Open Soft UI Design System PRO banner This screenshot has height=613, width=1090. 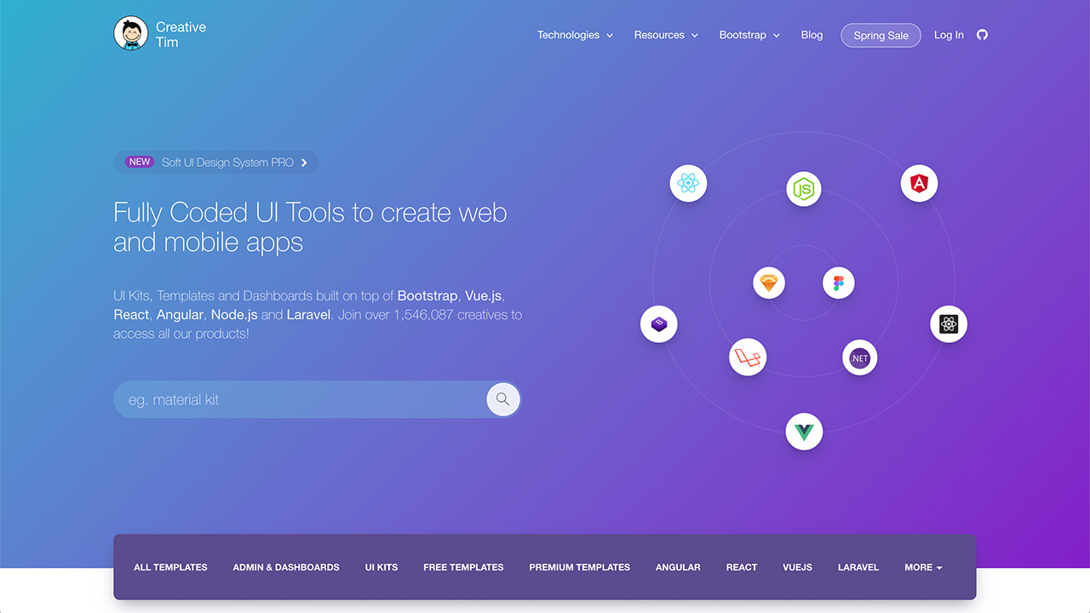(x=216, y=162)
